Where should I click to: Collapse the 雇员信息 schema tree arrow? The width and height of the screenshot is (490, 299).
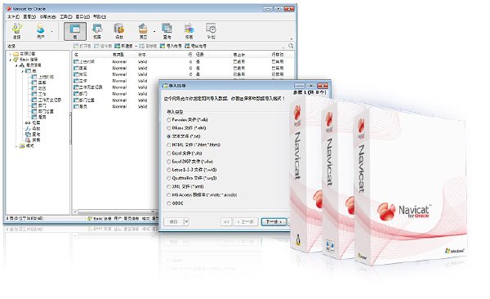[16, 65]
